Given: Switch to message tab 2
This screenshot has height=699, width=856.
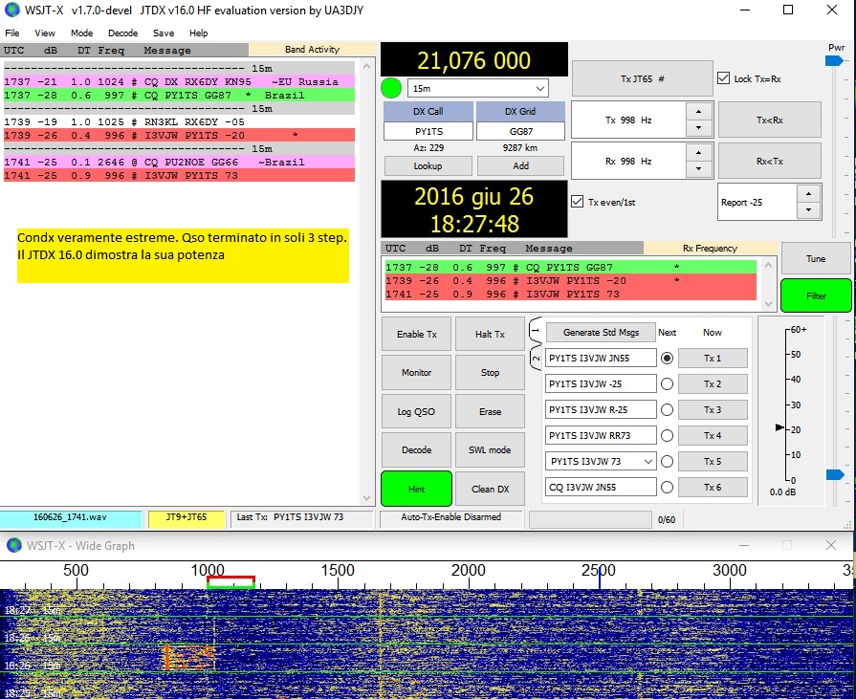Looking at the screenshot, I should (x=536, y=358).
